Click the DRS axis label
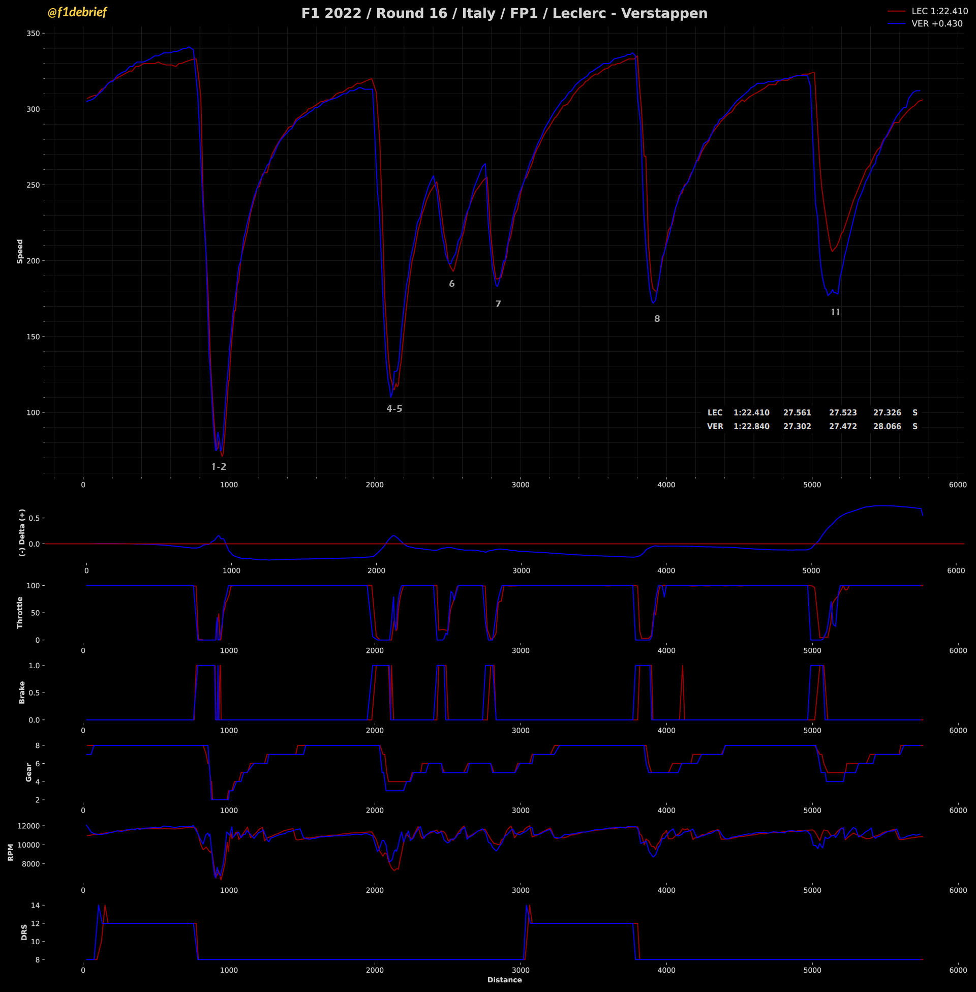The image size is (976, 992). coord(24,932)
